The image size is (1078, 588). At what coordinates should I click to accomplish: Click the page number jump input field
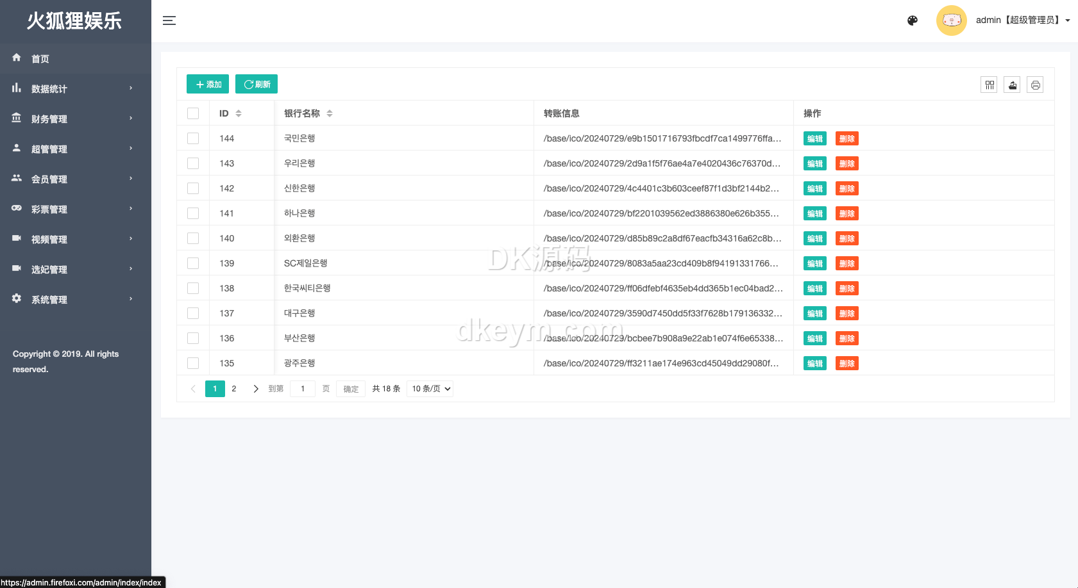(303, 389)
